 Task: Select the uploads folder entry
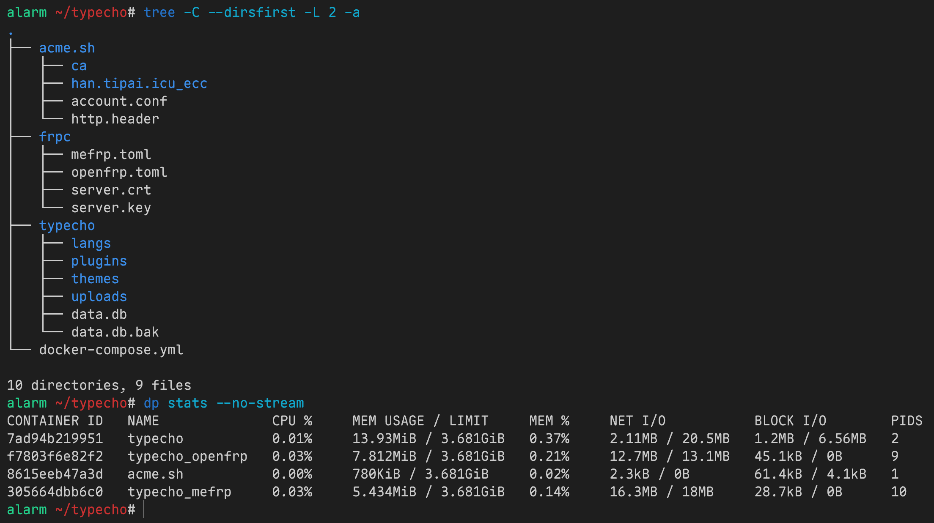pyautogui.click(x=99, y=297)
